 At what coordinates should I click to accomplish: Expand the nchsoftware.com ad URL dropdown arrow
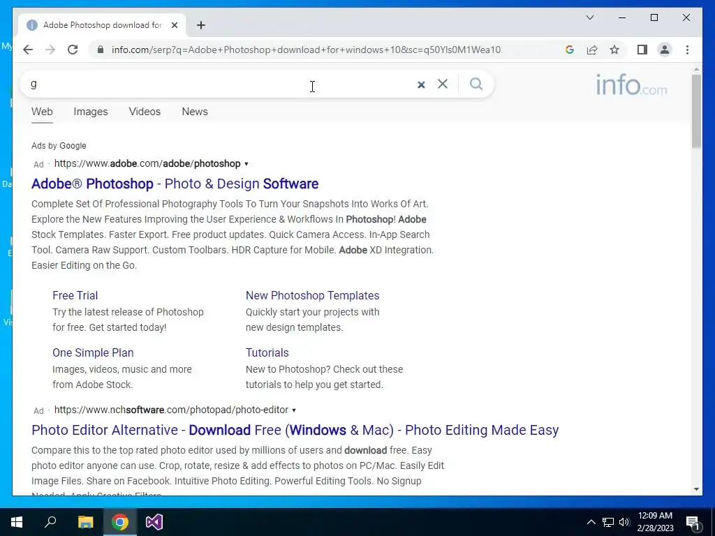(x=294, y=410)
